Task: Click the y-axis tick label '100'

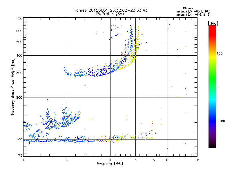Action: pyautogui.click(x=19, y=139)
